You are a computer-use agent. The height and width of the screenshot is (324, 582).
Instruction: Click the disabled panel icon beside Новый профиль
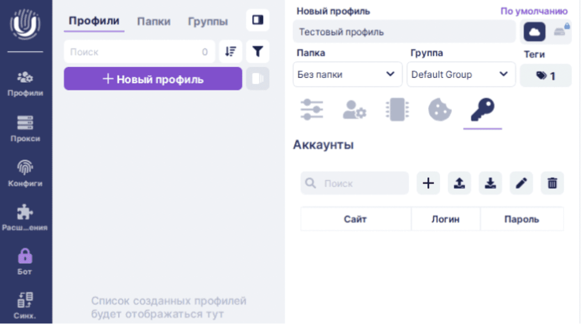coord(258,79)
